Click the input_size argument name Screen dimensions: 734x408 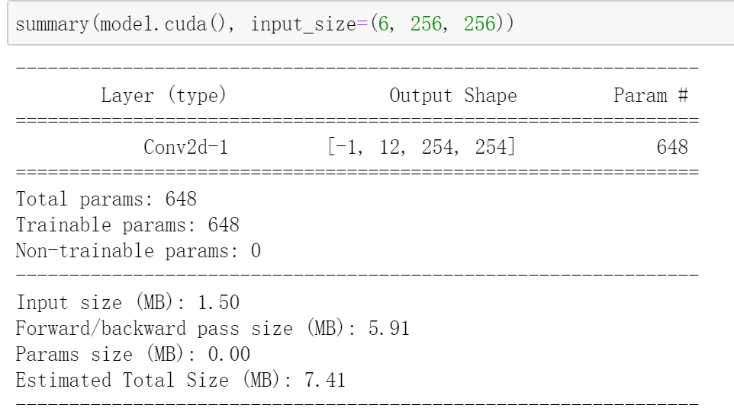coord(304,24)
